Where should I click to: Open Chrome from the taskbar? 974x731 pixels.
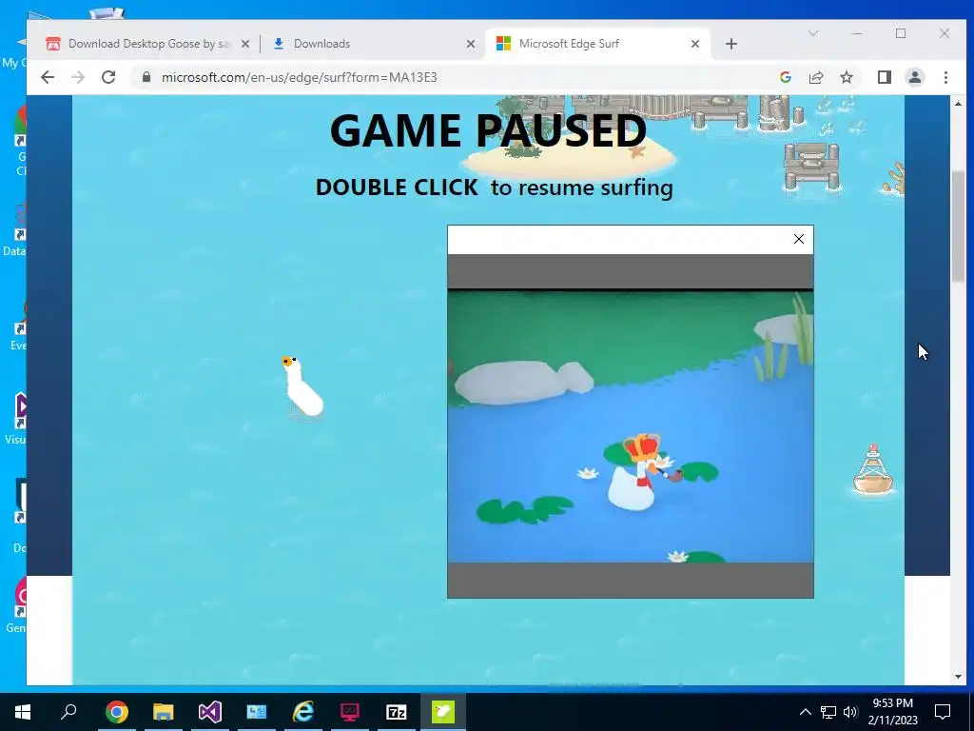pos(116,712)
